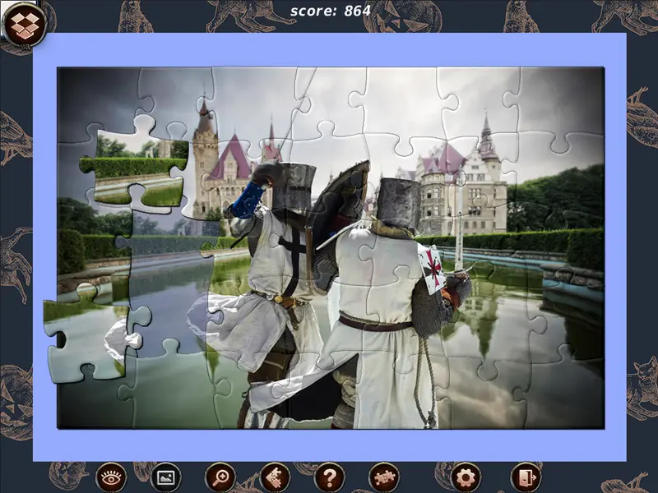Open help with the question mark icon

tap(330, 477)
